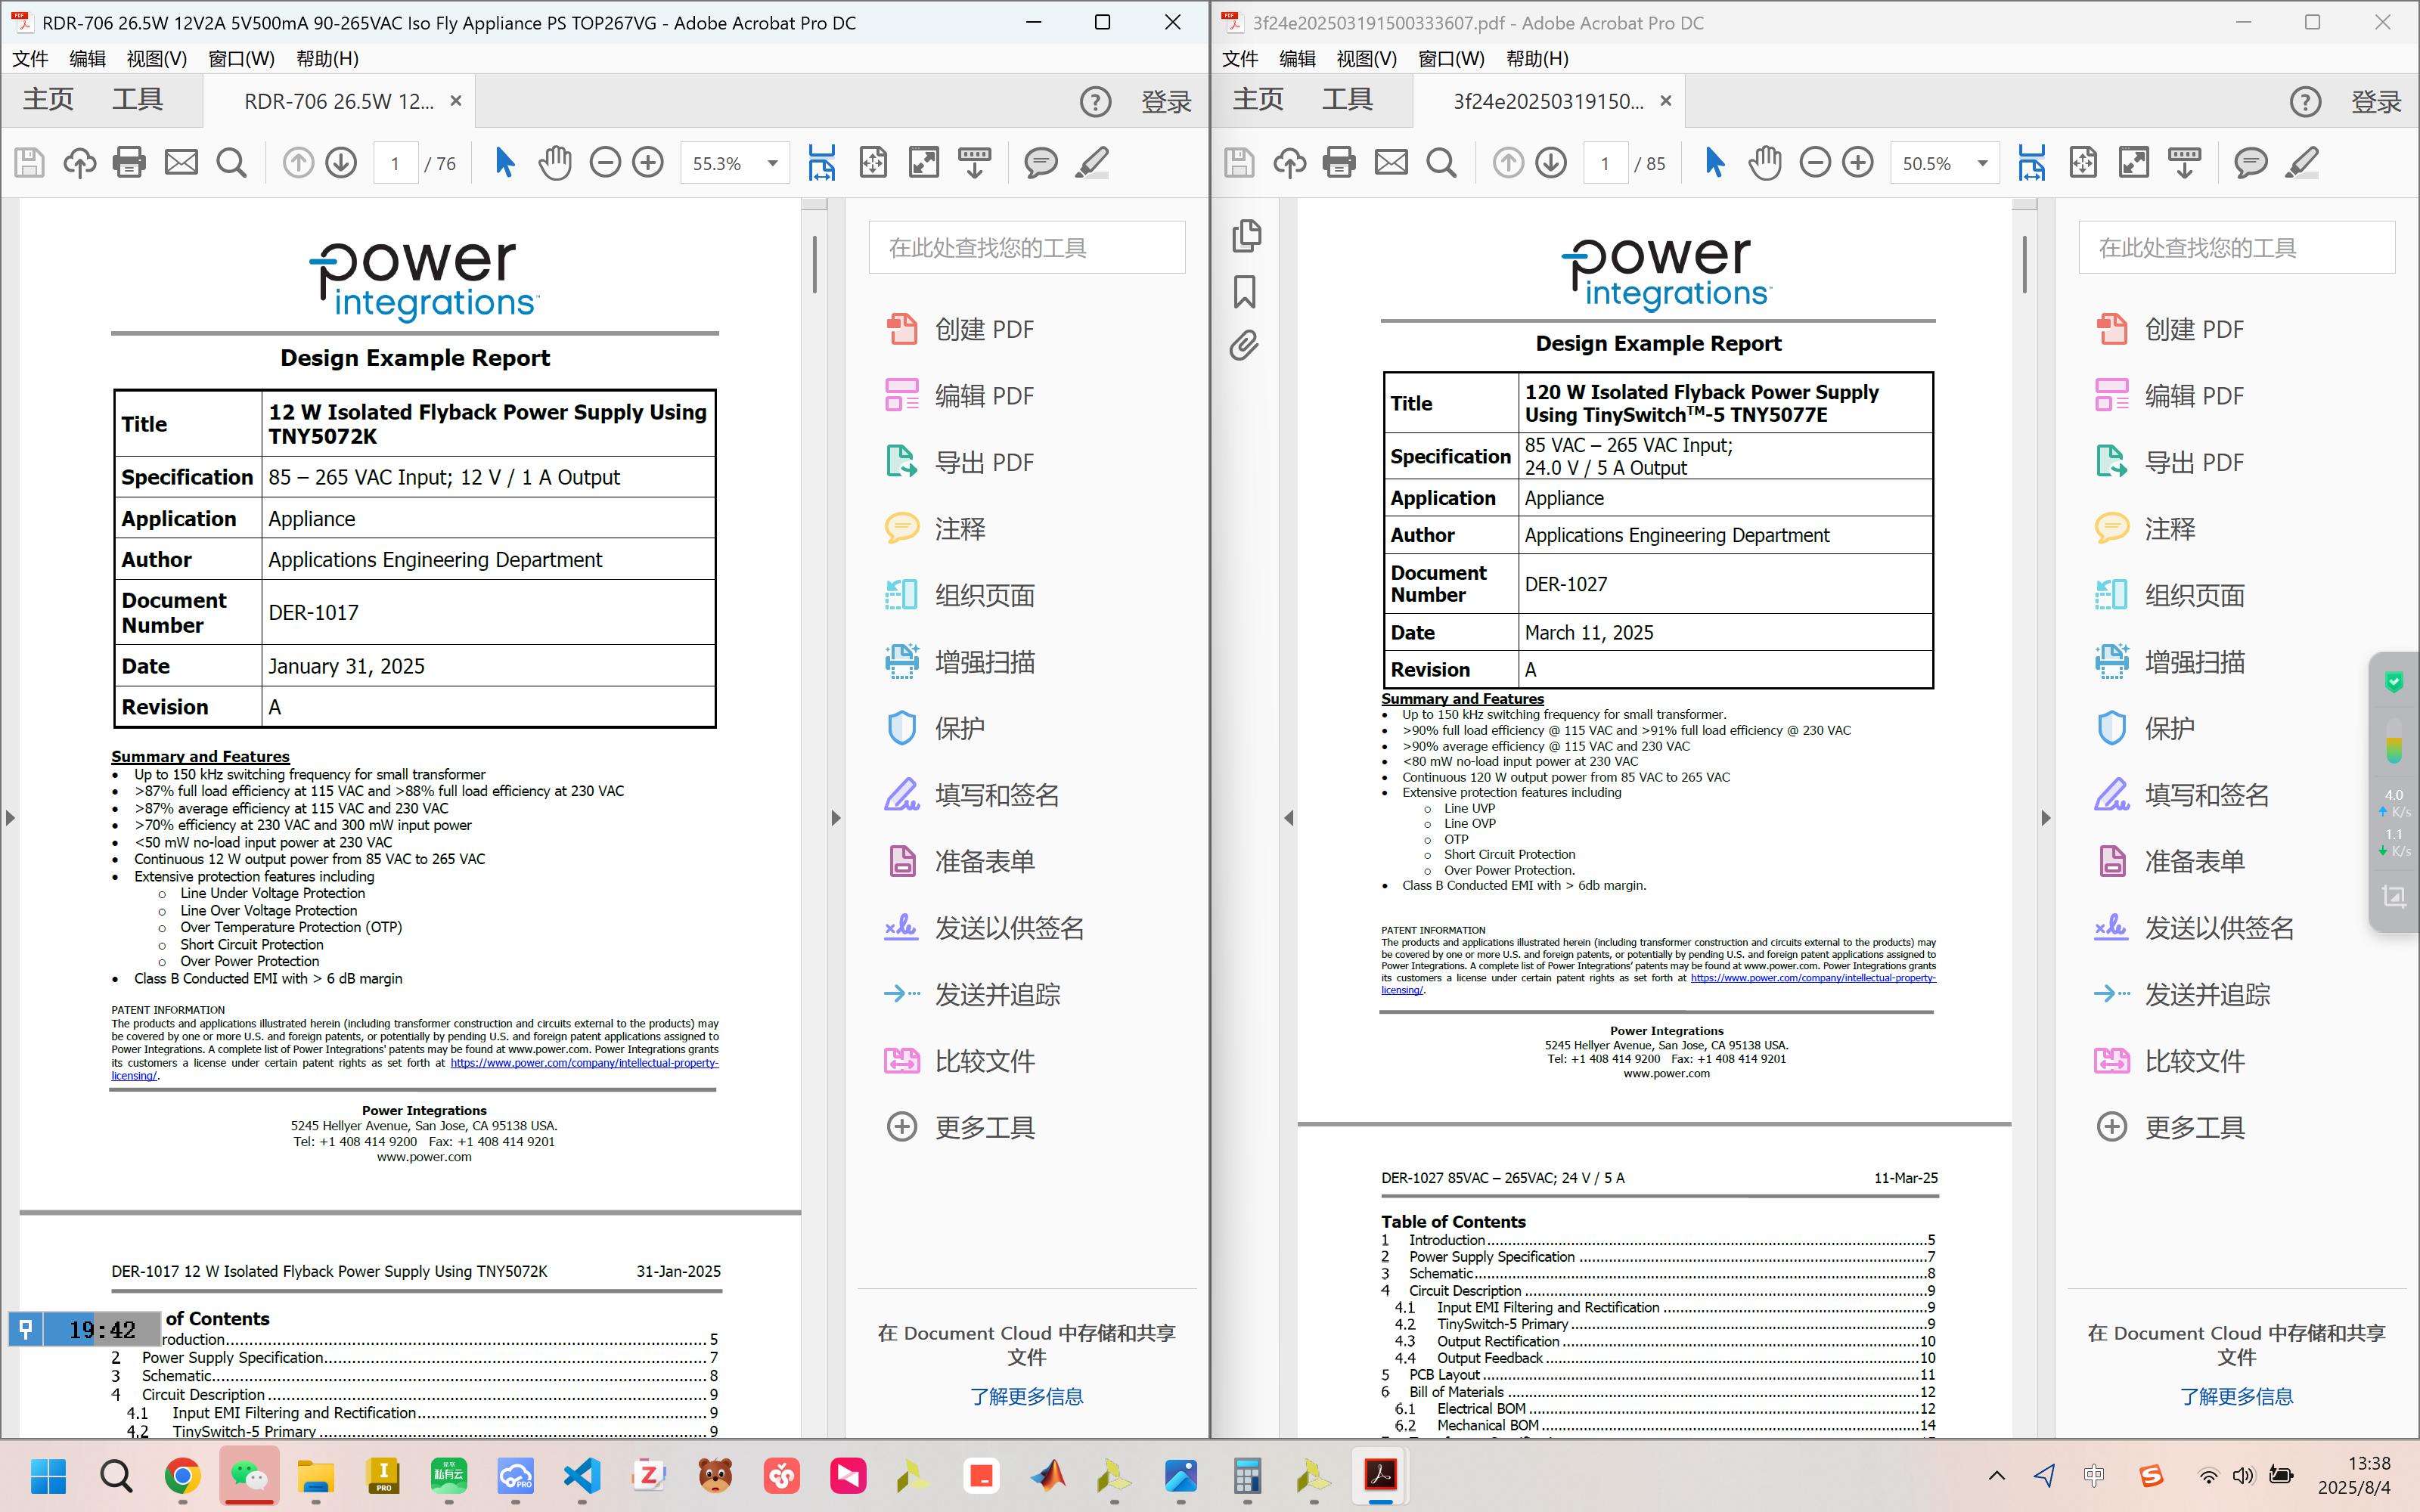This screenshot has width=2420, height=1512.
Task: Open 文件 menu in left window
Action: [30, 58]
